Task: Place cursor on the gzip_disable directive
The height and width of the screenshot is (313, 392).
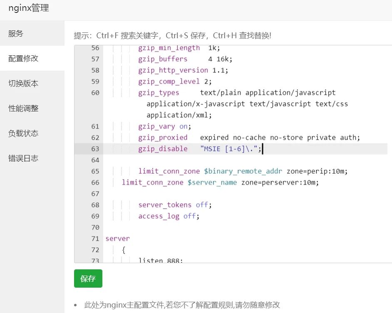Action: click(x=163, y=149)
